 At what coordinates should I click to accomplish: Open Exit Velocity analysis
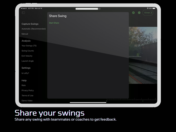pyautogui.click(x=27, y=56)
